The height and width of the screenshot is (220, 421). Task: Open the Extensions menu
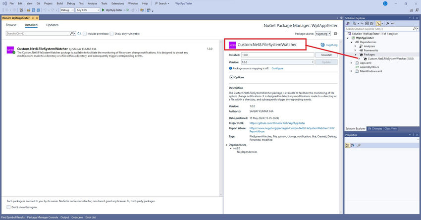tap(117, 3)
